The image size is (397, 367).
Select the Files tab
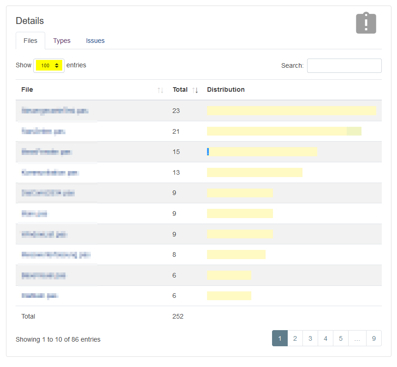[30, 41]
